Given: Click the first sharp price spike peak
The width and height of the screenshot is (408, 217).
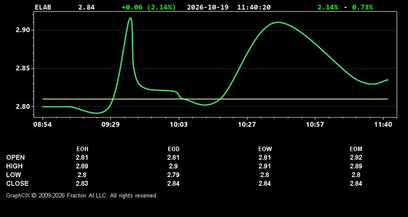Looking at the screenshot, I should coord(131,18).
